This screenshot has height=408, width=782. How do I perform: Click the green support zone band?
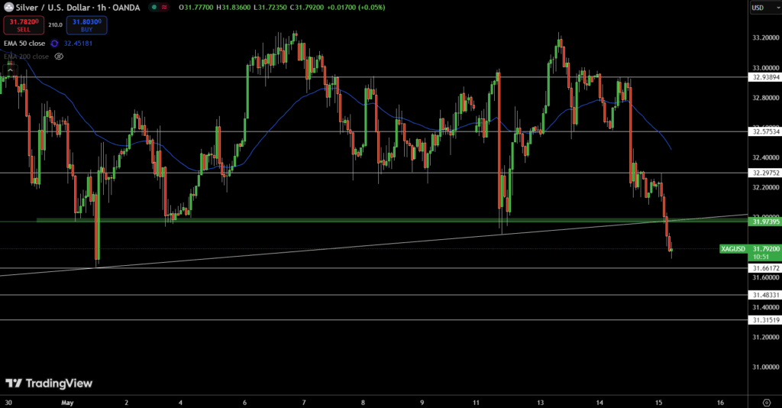[x=392, y=220]
